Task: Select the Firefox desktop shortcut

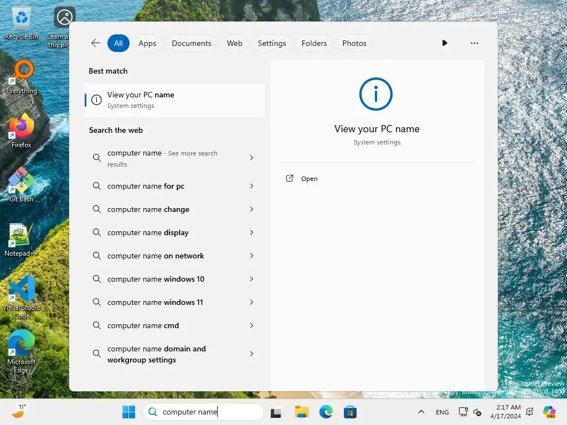Action: 22,131
